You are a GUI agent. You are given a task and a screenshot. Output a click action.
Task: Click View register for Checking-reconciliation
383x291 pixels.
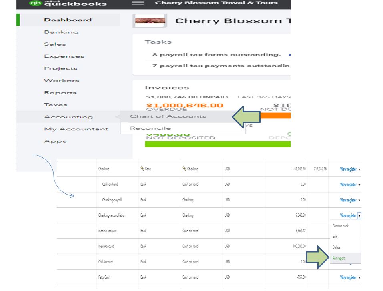(x=348, y=215)
